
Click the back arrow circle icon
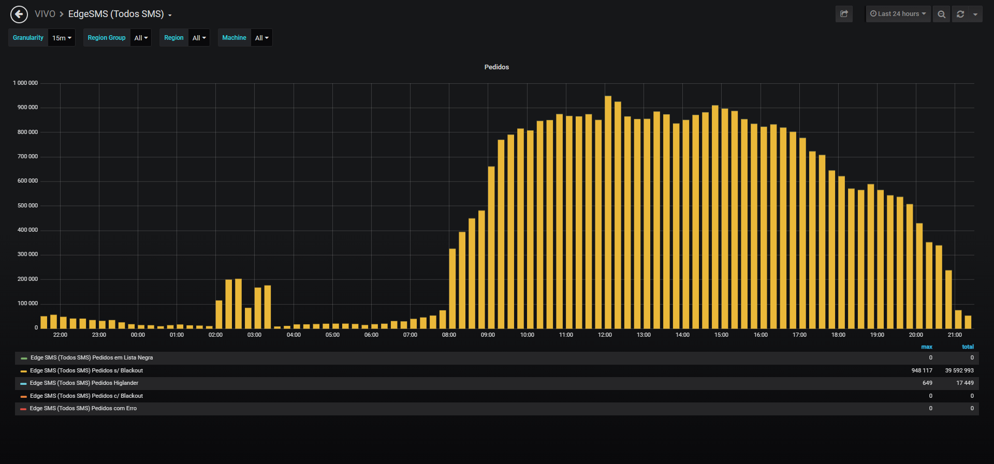(x=19, y=14)
